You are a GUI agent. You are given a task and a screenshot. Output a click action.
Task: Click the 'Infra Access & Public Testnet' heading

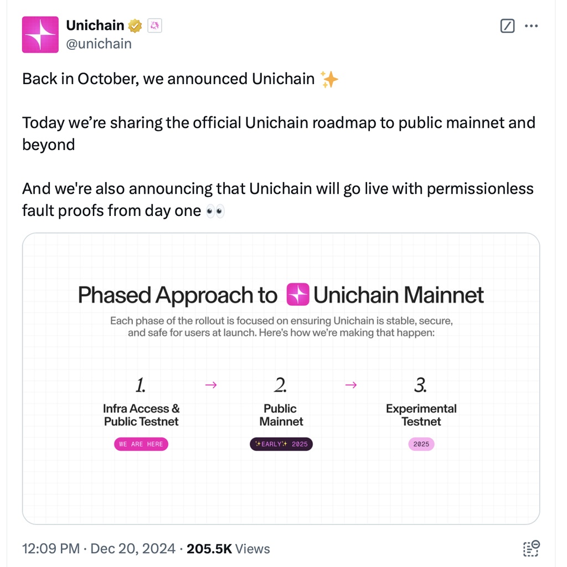(x=141, y=415)
